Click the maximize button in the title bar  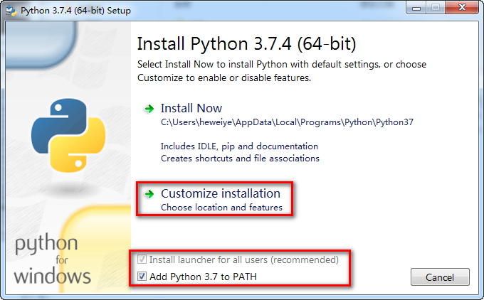point(434,9)
